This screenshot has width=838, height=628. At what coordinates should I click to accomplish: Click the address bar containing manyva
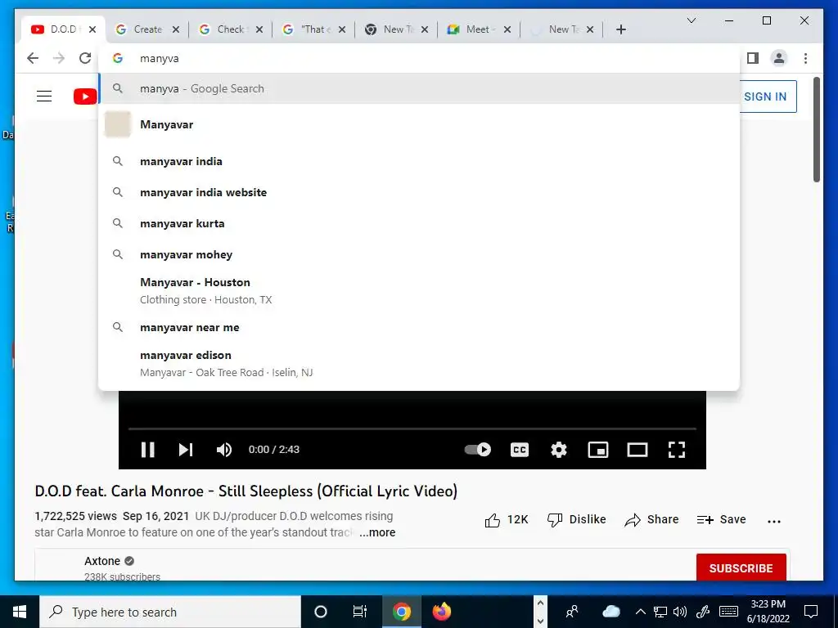pyautogui.click(x=419, y=58)
